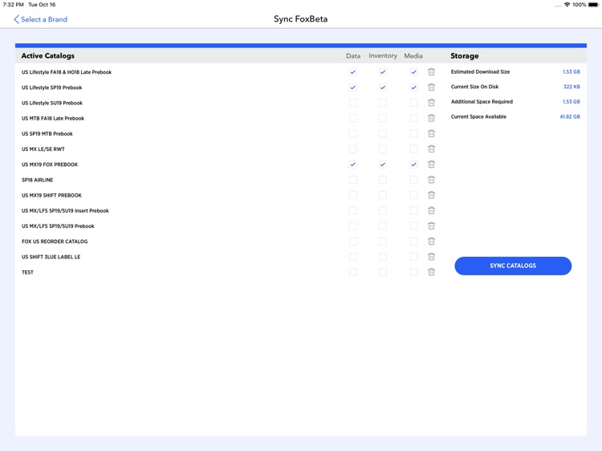Enable Media for US SP19 MTB Prebook
Image resolution: width=602 pixels, height=451 pixels.
(413, 133)
